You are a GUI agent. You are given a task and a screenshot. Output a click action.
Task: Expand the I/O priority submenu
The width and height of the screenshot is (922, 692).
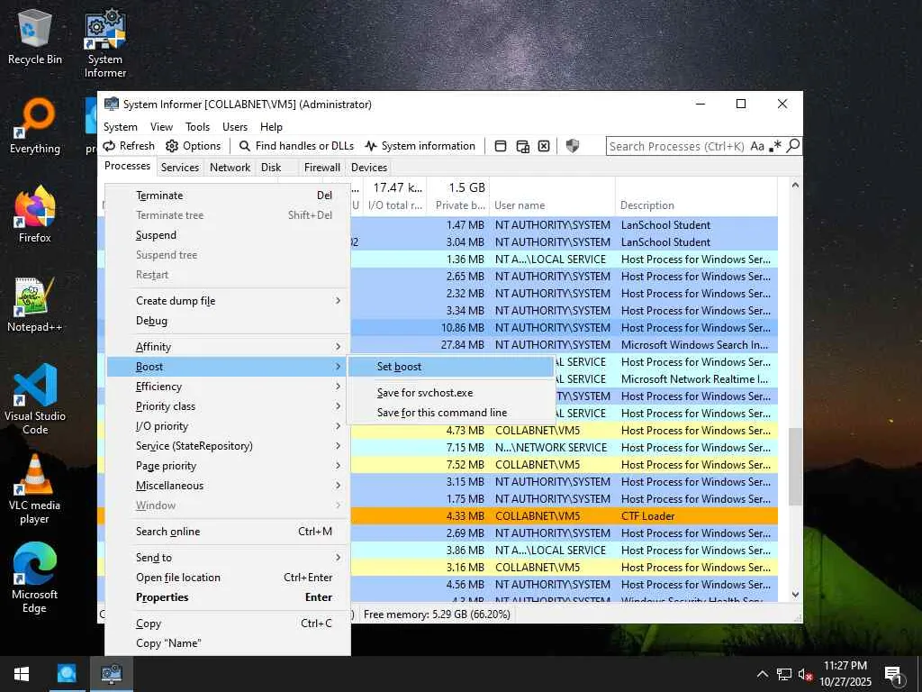(x=229, y=426)
